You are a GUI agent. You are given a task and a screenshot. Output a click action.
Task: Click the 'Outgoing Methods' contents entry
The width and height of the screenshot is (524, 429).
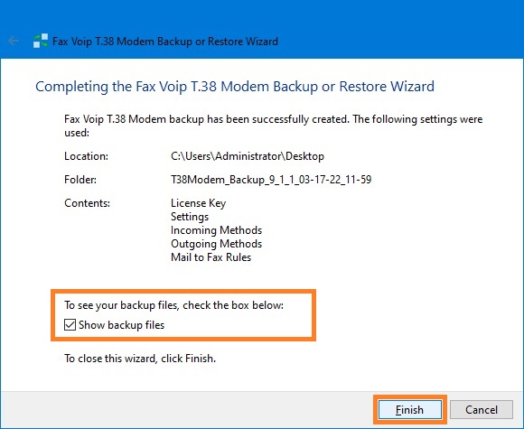(216, 244)
